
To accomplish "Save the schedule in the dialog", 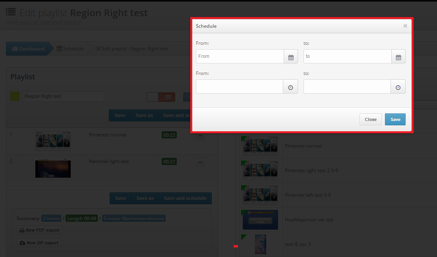I will pyautogui.click(x=395, y=119).
